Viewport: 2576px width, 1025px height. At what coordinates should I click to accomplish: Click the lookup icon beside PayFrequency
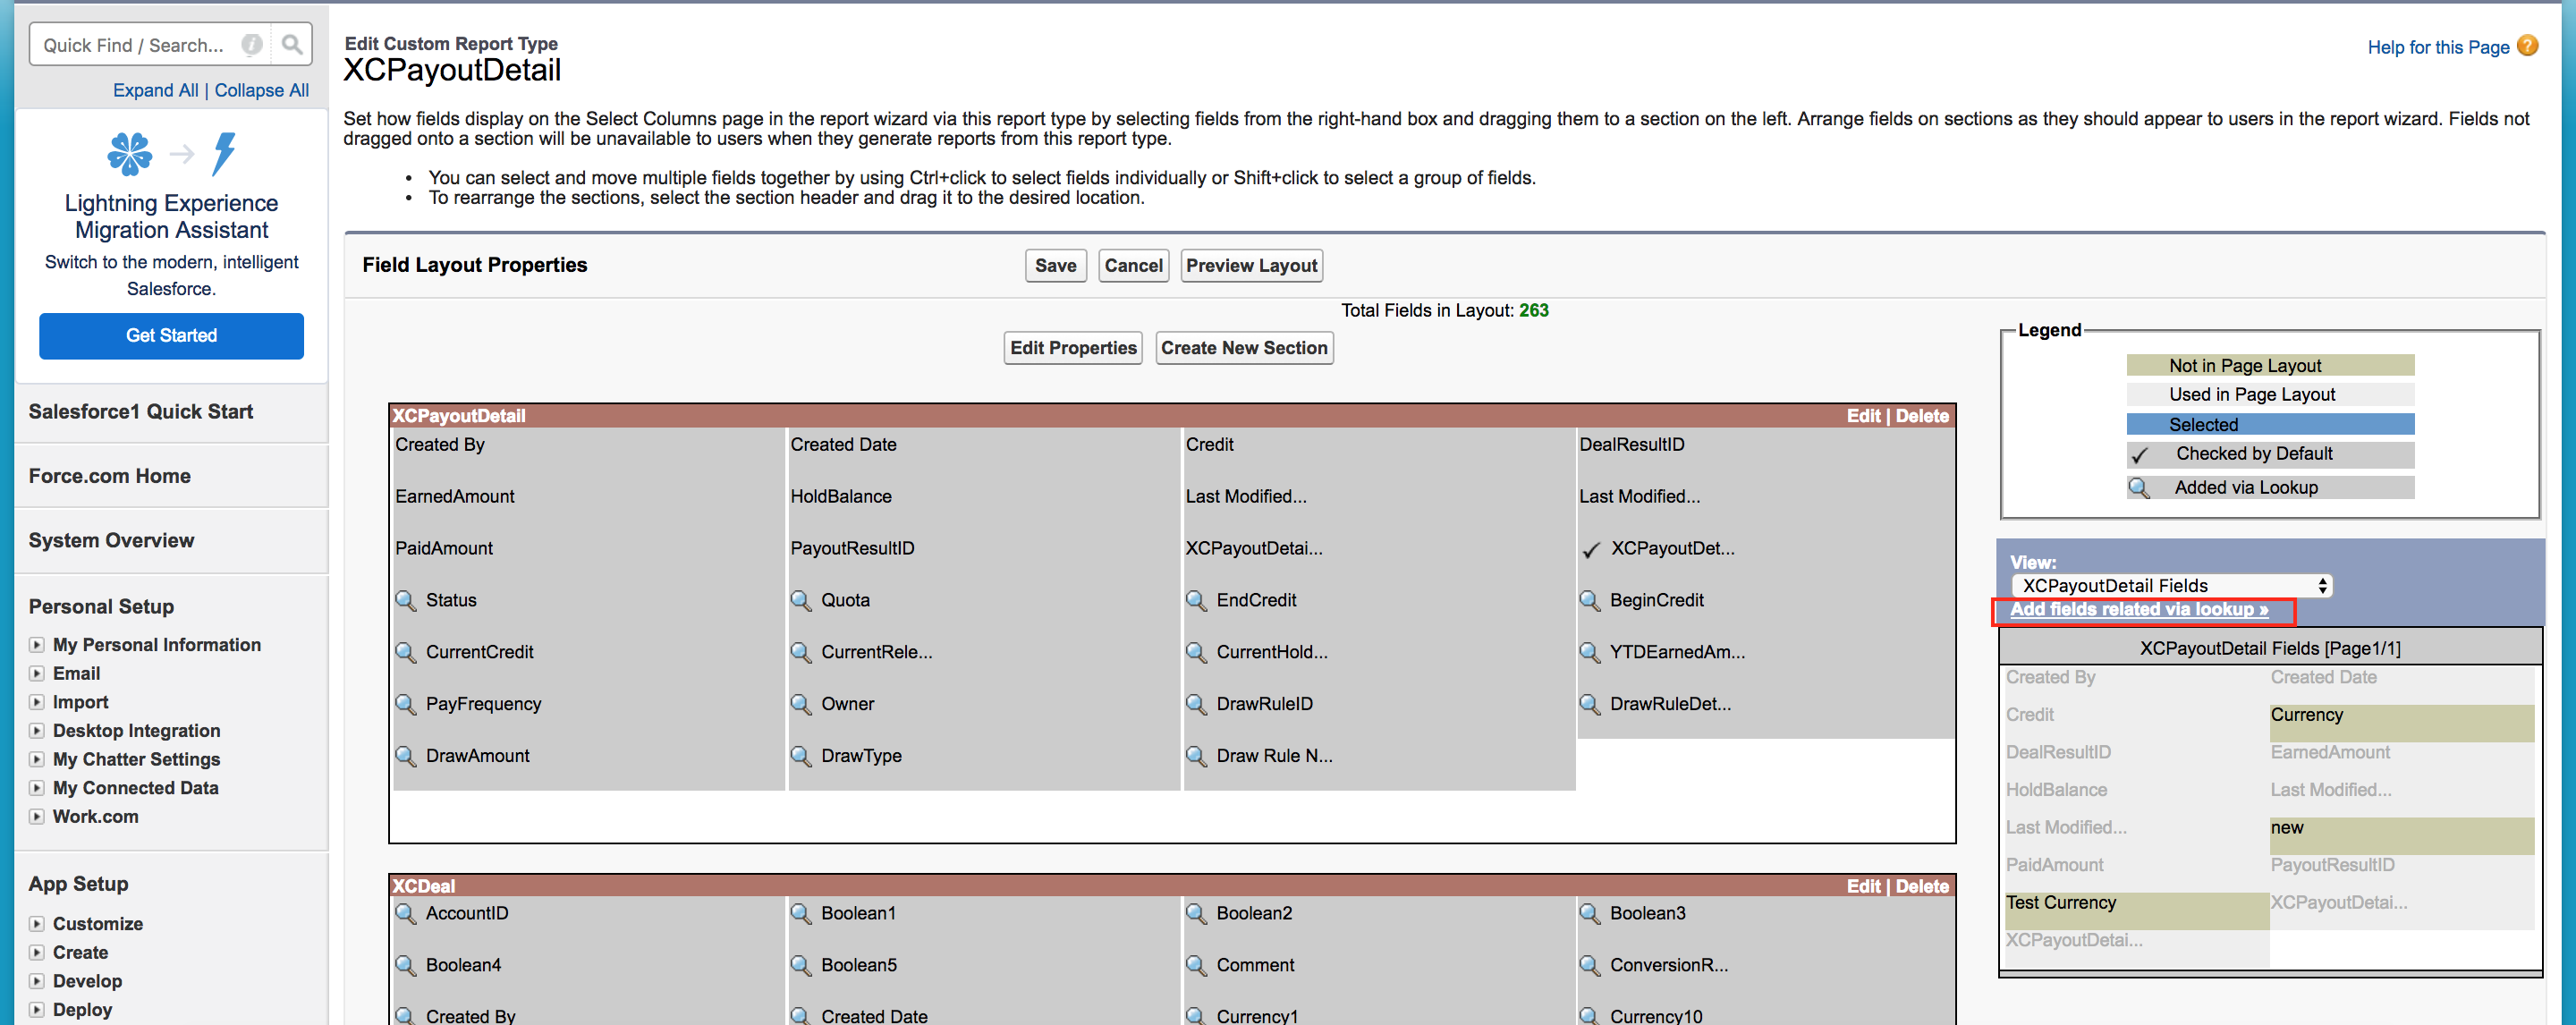tap(405, 704)
